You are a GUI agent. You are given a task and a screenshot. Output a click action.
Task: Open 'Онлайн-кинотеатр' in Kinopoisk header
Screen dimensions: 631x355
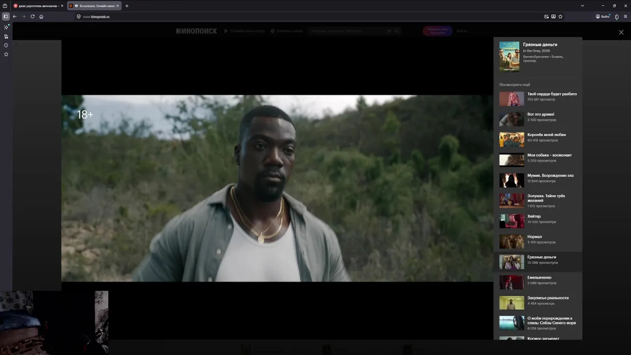(x=245, y=31)
